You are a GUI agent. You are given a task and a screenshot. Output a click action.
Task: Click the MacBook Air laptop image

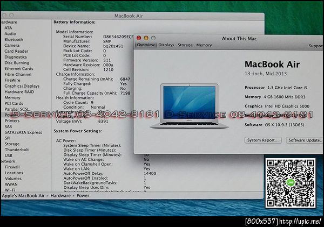tap(189, 106)
